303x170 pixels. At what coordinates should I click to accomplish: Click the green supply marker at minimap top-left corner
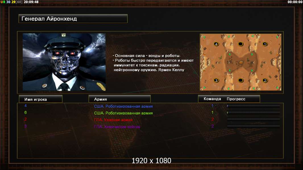(204, 37)
